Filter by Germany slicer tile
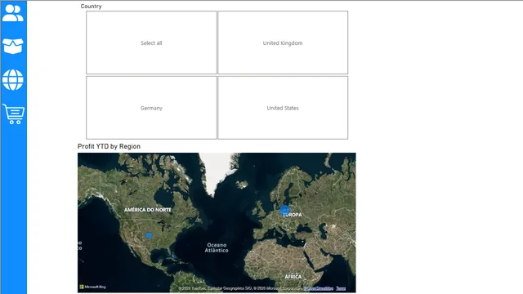Screen dimensions: 523x294 click(x=151, y=108)
